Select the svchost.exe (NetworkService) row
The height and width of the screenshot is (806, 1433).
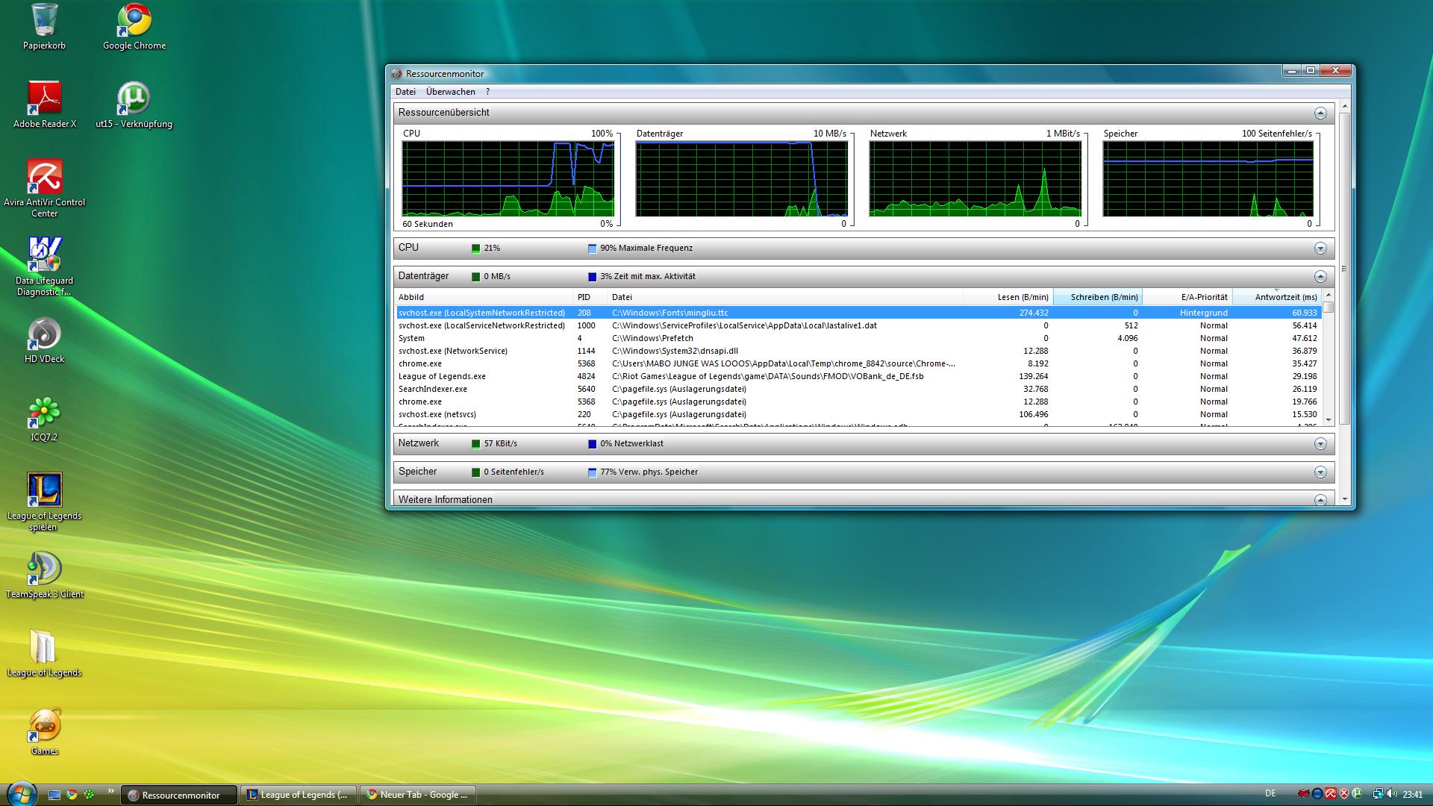click(858, 351)
